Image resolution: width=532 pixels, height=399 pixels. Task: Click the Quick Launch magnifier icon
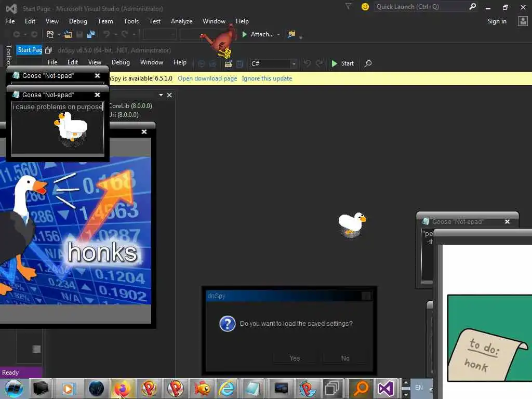pyautogui.click(x=472, y=6)
